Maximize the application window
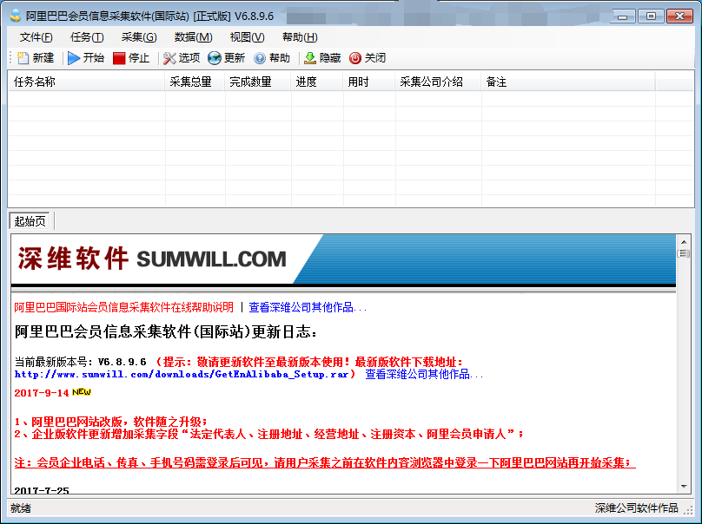Image resolution: width=702 pixels, height=524 pixels. (651, 16)
